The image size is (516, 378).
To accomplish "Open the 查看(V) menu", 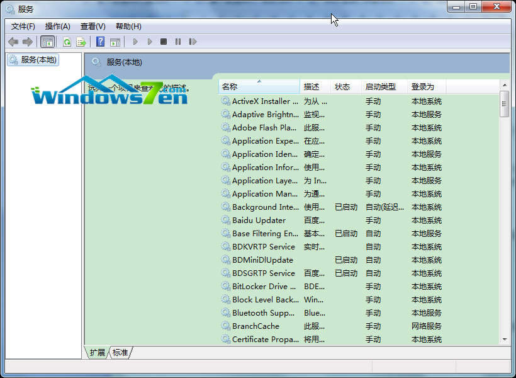I will (x=93, y=26).
